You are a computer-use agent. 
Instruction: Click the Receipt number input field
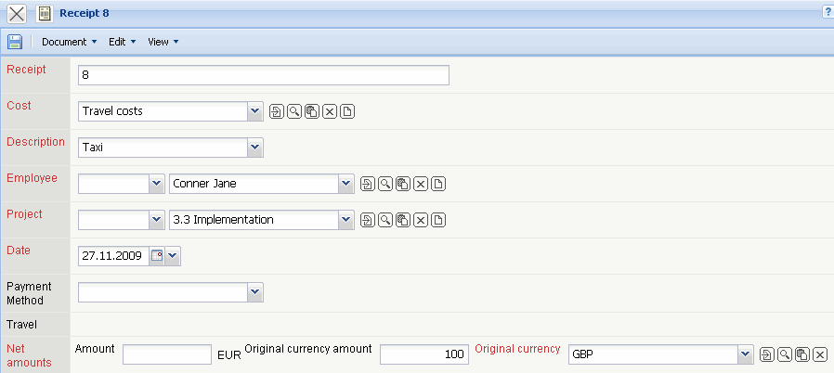click(264, 75)
